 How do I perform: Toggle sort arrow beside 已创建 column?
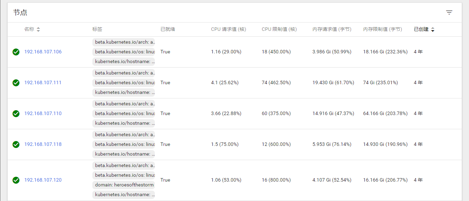pyautogui.click(x=433, y=30)
